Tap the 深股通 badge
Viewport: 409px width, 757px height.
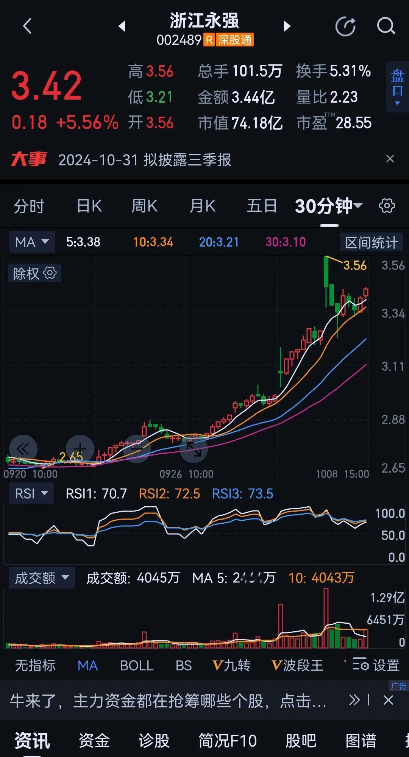click(x=234, y=40)
